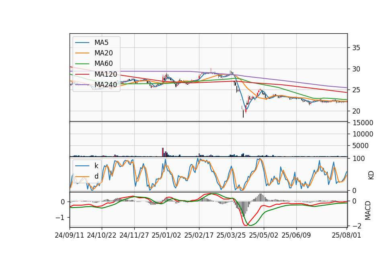
Task: Click the 25/05/02 date axis label
Action: pos(264,235)
